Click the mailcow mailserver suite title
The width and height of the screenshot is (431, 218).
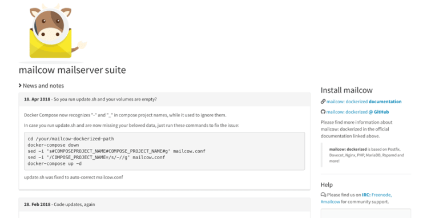72,70
